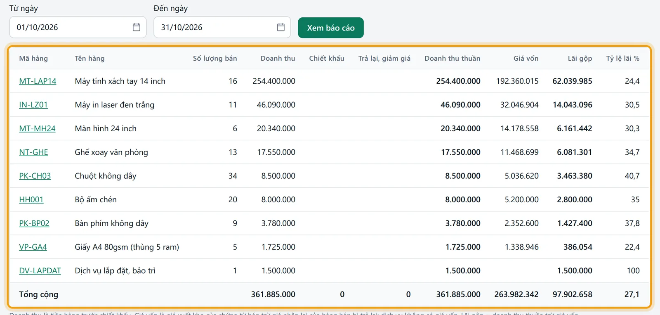Select the item name Chuột không dây
The width and height of the screenshot is (660, 315).
(x=106, y=176)
